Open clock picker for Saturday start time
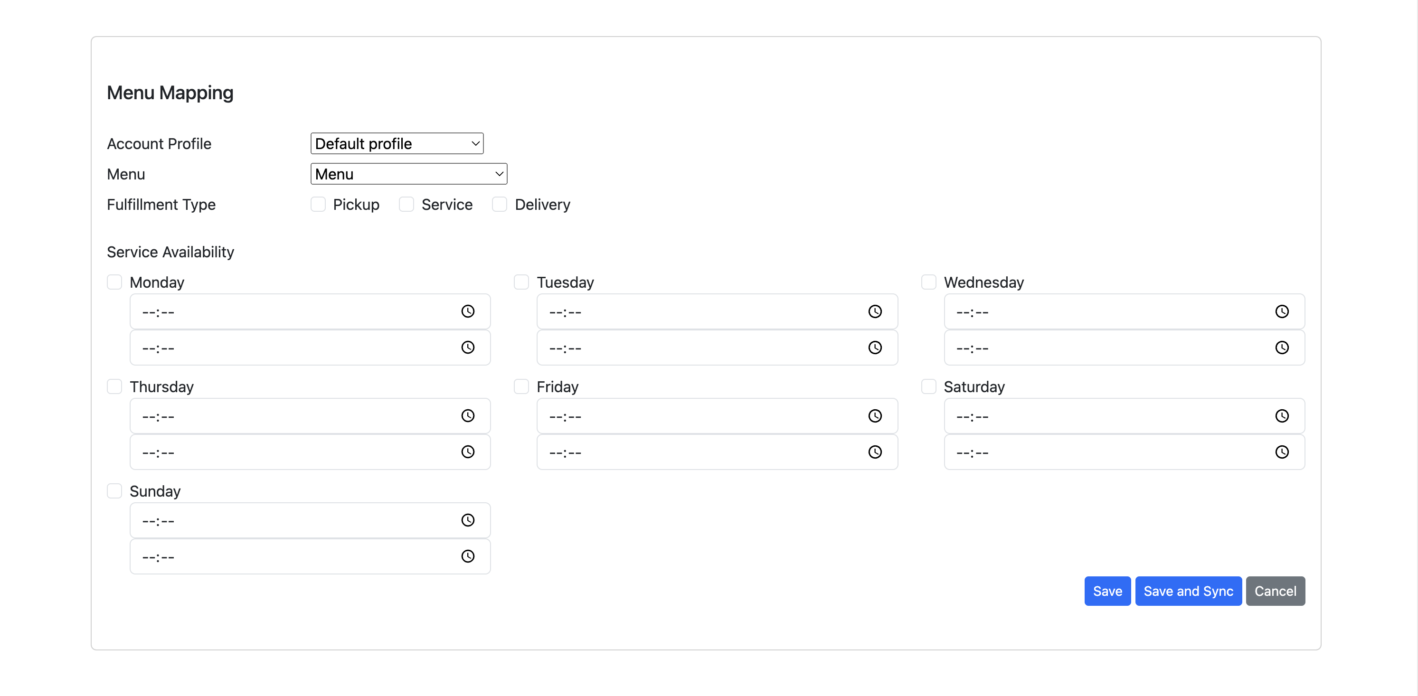This screenshot has width=1418, height=696. coord(1282,416)
